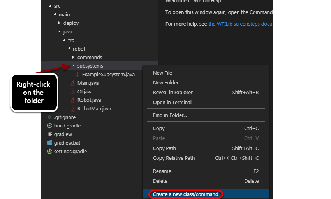Select the frc folder label
The height and width of the screenshot is (199, 331).
click(x=71, y=40)
